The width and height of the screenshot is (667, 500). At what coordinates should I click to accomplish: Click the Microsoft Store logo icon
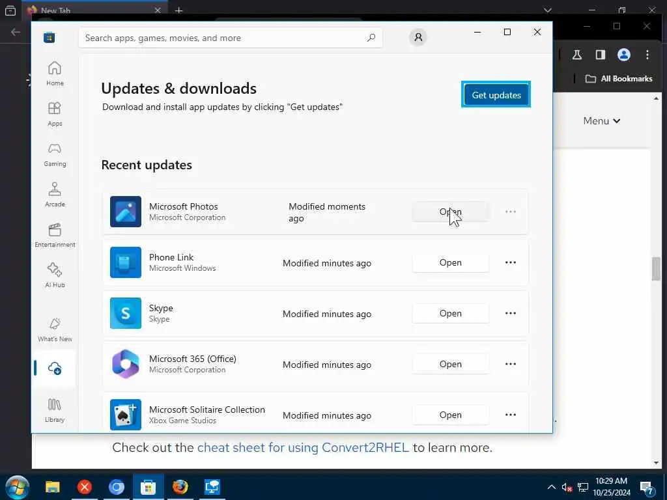coord(49,37)
